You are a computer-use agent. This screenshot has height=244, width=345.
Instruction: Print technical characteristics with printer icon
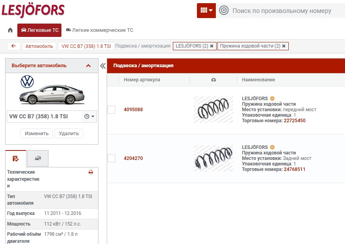tap(91, 172)
